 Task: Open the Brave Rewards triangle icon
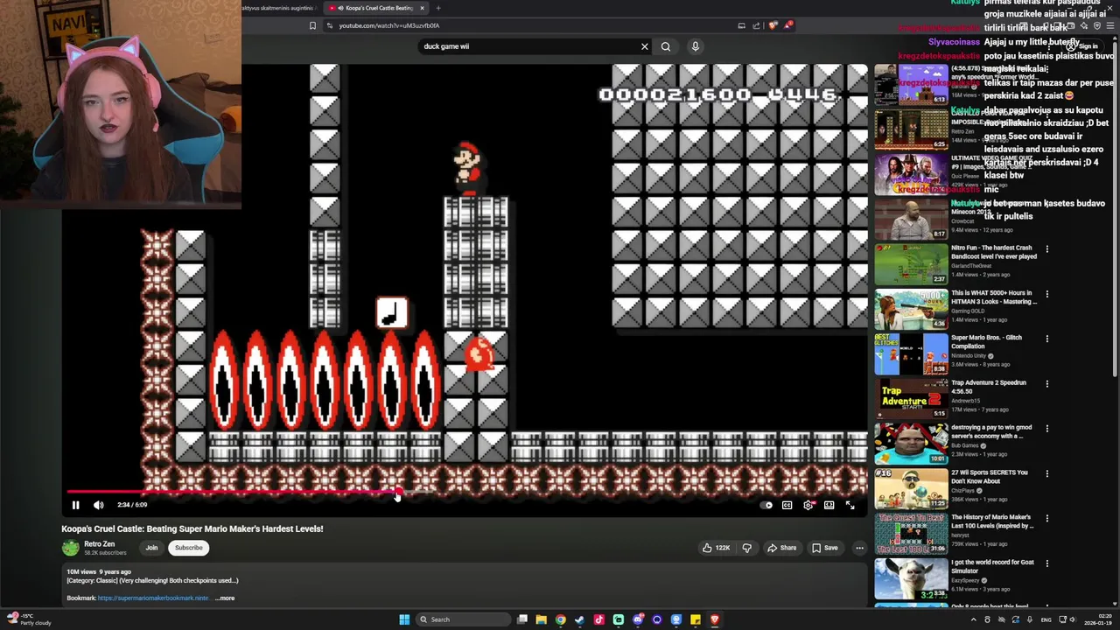[788, 25]
